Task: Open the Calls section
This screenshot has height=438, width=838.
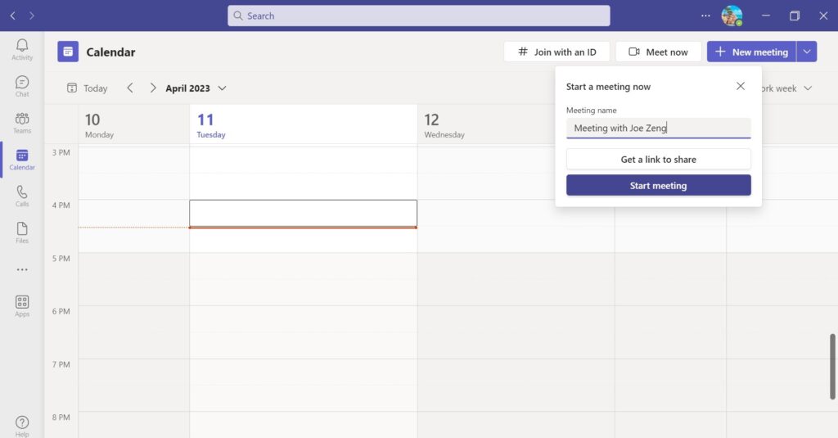Action: point(22,196)
